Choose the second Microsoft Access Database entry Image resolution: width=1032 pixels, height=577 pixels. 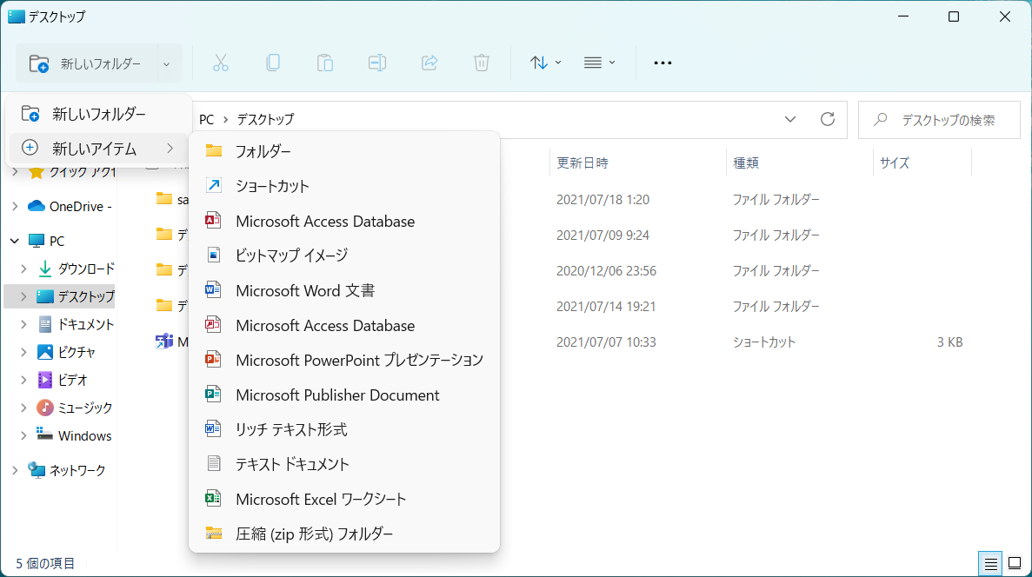(344, 325)
